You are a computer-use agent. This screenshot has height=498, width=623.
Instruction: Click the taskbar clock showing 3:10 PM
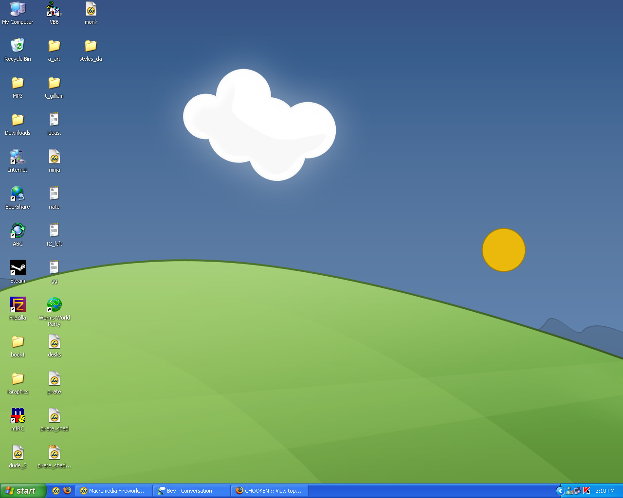click(x=605, y=491)
